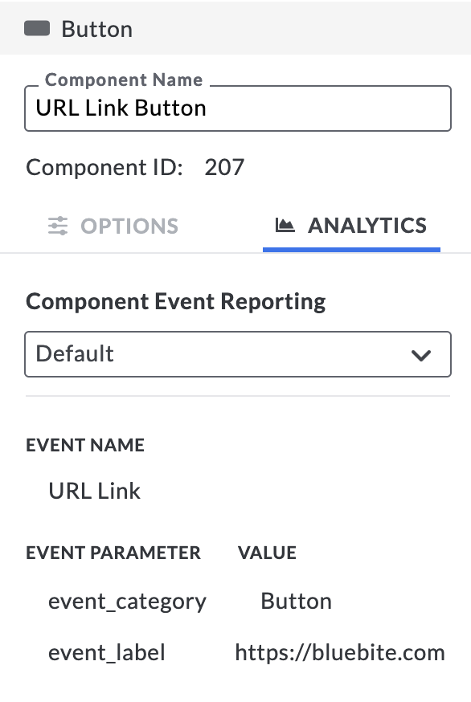Select the 'URL Link' event name text
Screen dimensions: 471x702
pyautogui.click(x=95, y=491)
